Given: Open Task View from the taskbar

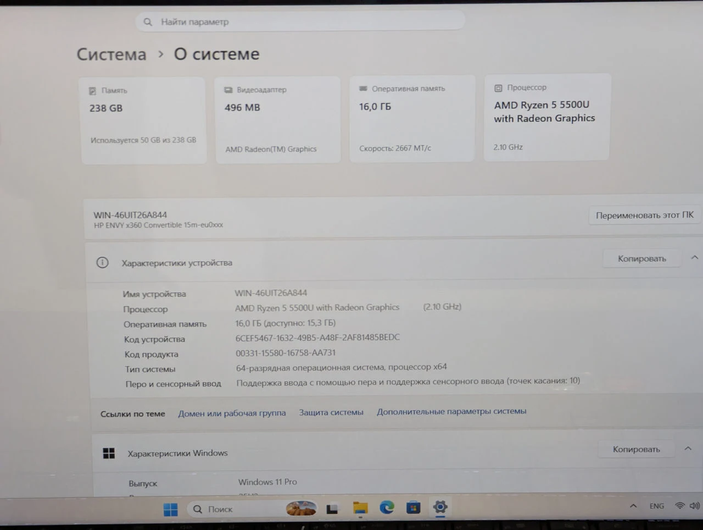Looking at the screenshot, I should [x=332, y=509].
